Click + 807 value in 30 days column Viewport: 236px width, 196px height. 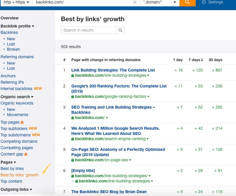coord(217,70)
